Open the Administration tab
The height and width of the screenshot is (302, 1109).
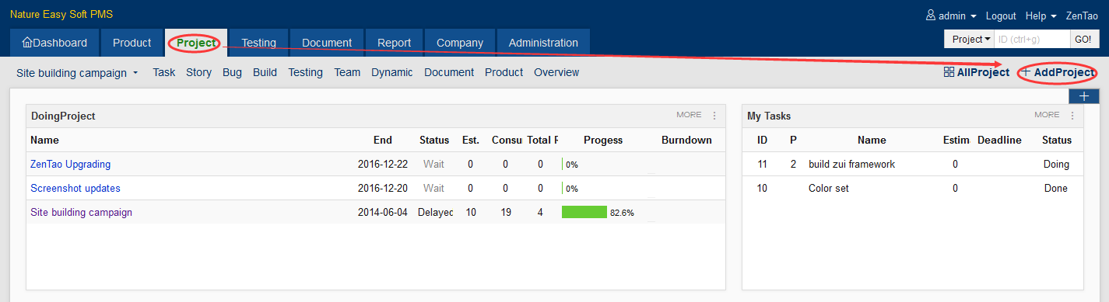(543, 43)
